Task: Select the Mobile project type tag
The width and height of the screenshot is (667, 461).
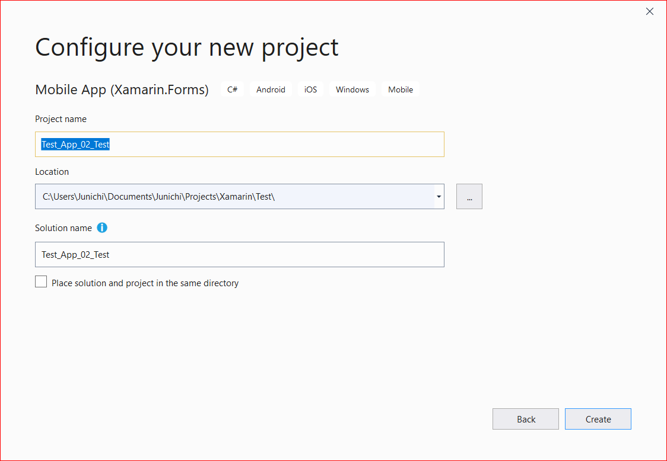Action: [401, 89]
